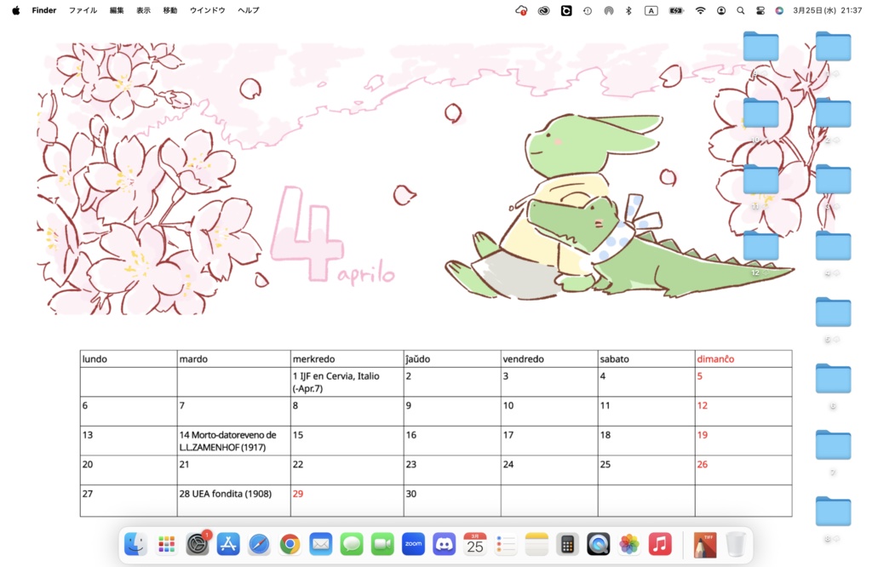The image size is (872, 567).
Task: Open Finder from the Dock
Action: 135,544
